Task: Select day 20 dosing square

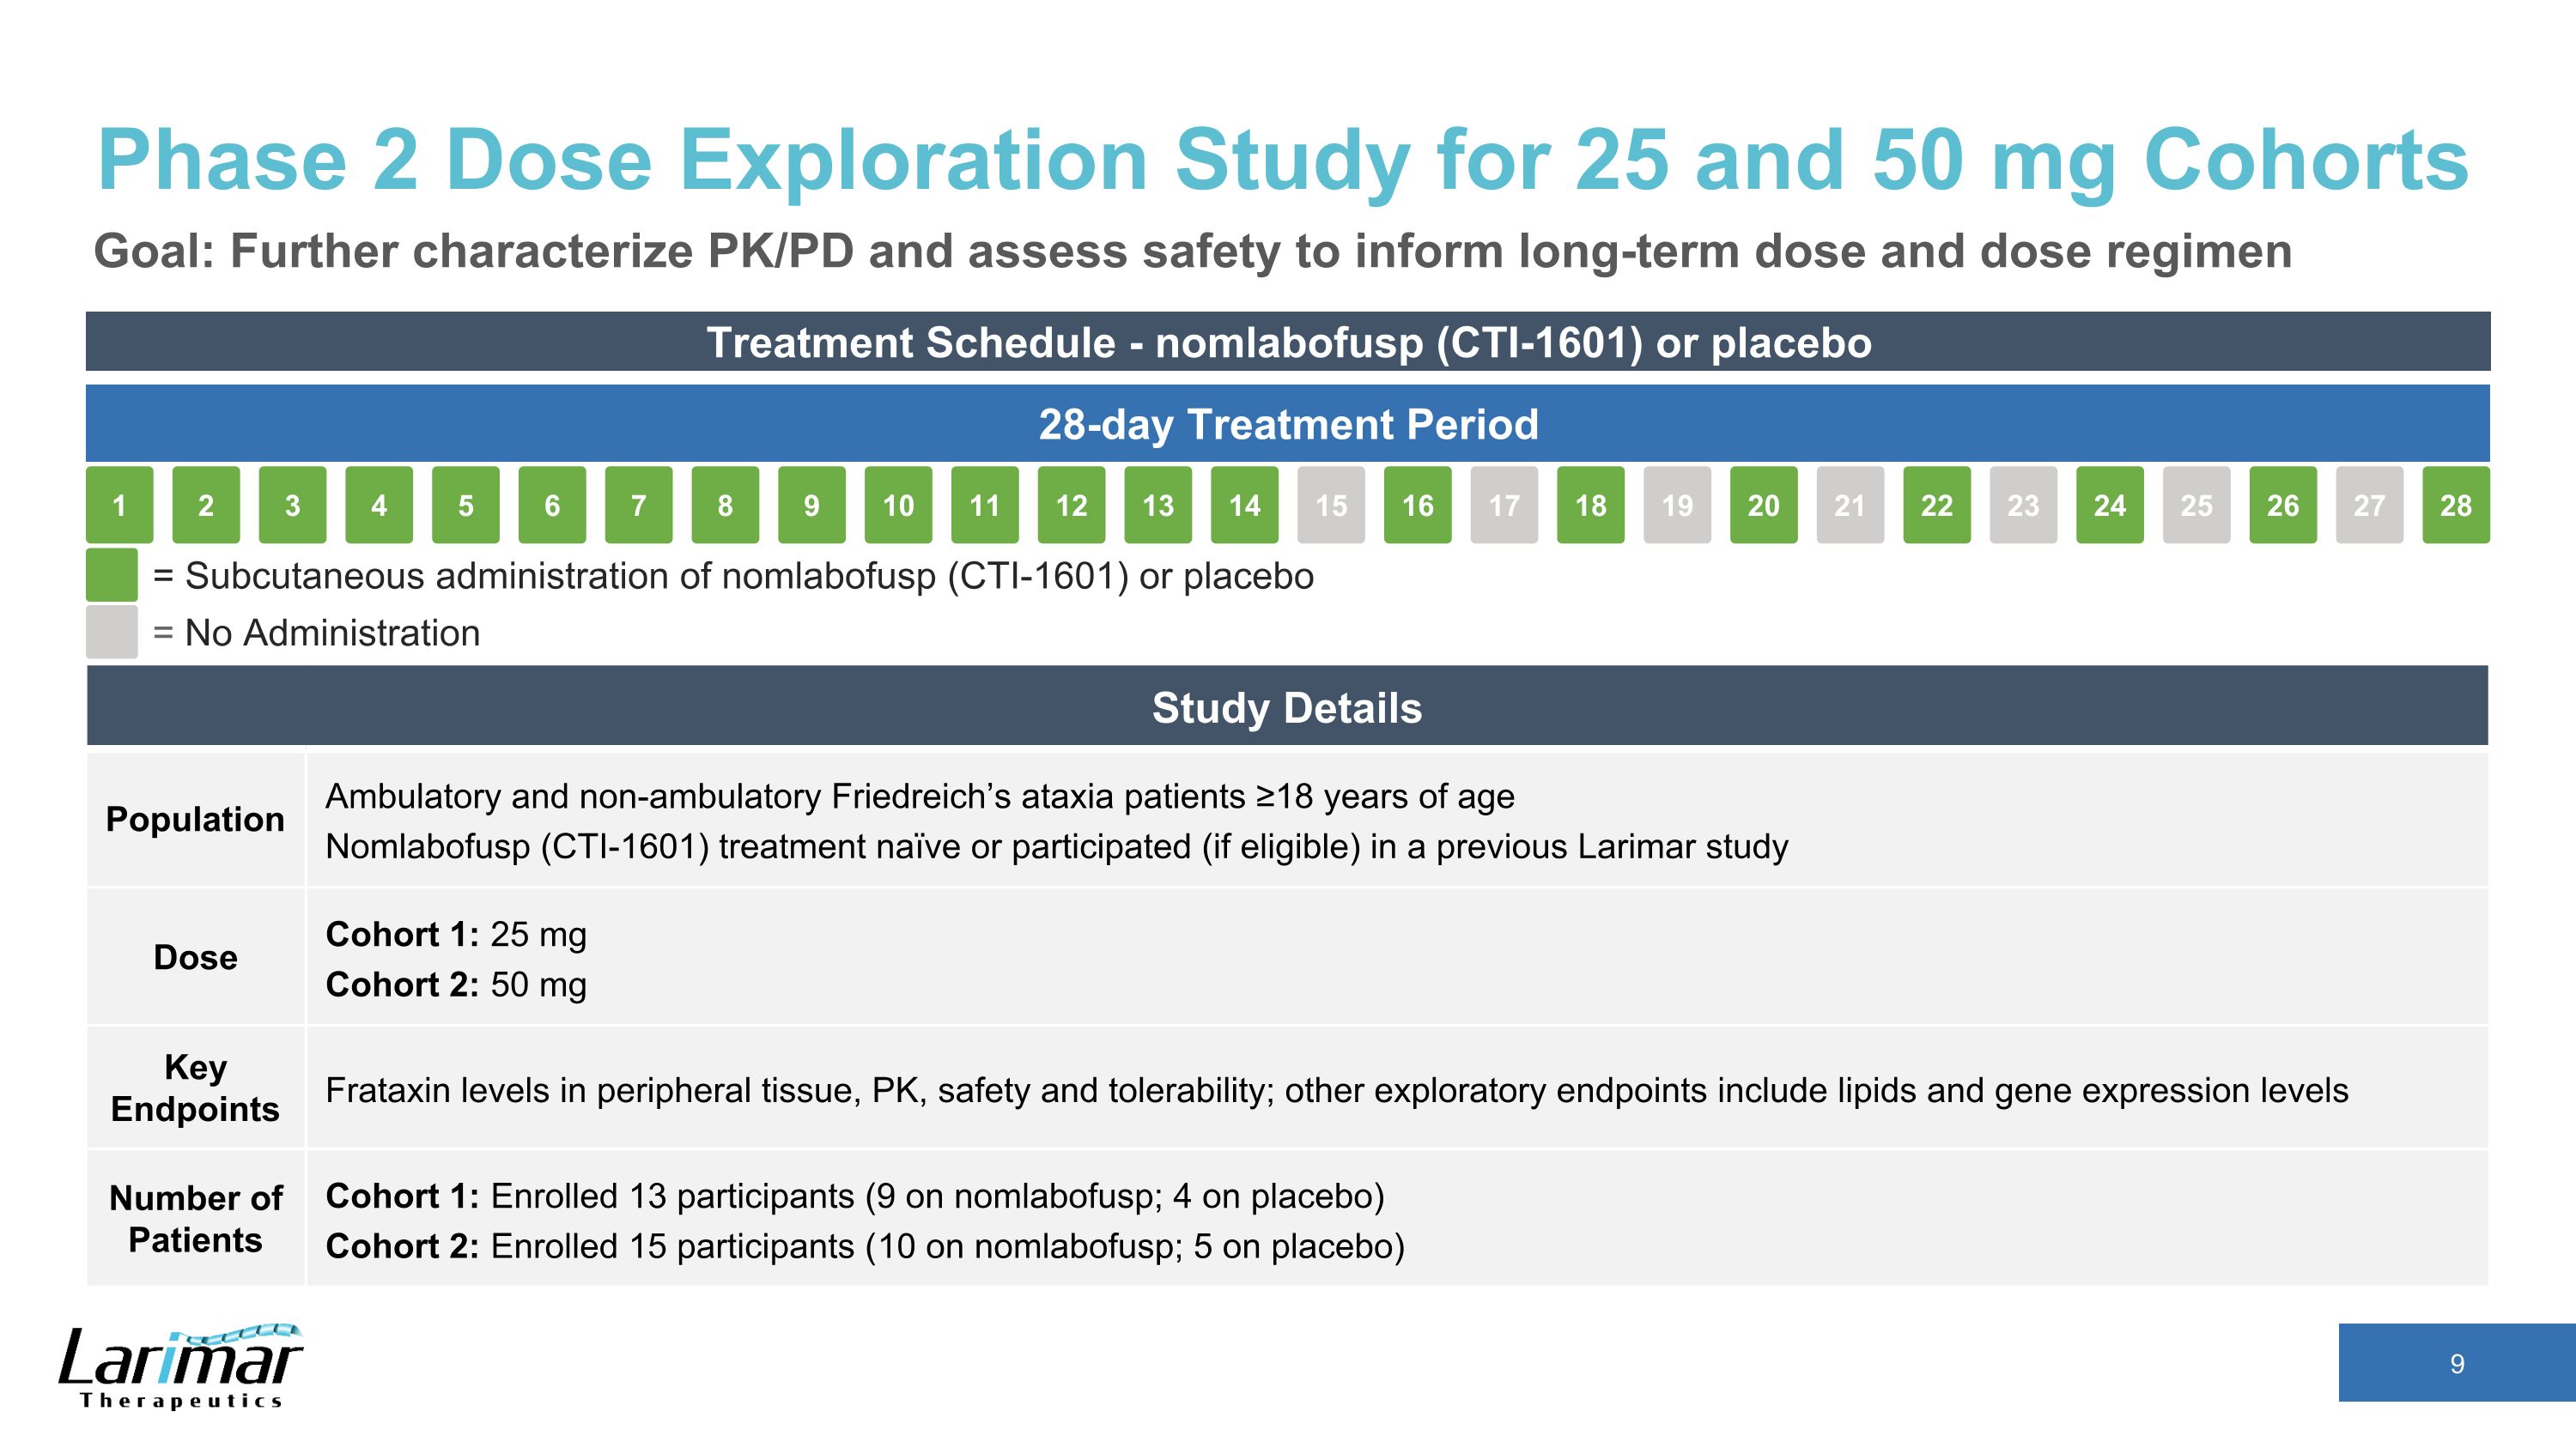Action: [x=1764, y=506]
